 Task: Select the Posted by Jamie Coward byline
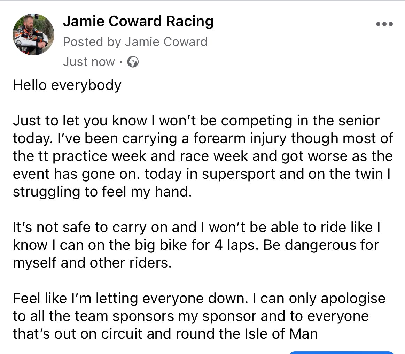click(x=135, y=41)
